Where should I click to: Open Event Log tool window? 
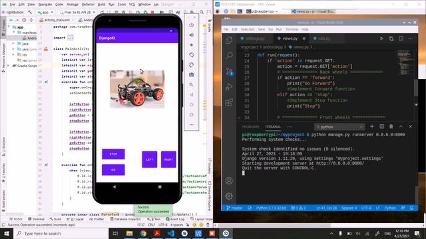coord(175,219)
